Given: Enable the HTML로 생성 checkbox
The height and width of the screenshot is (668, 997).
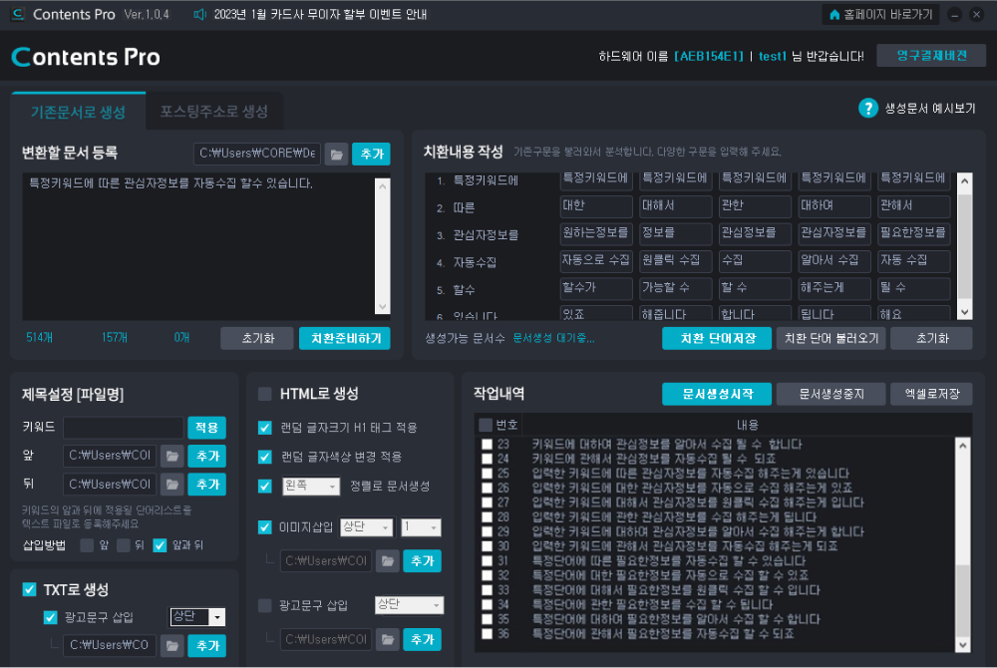Looking at the screenshot, I should [x=264, y=394].
